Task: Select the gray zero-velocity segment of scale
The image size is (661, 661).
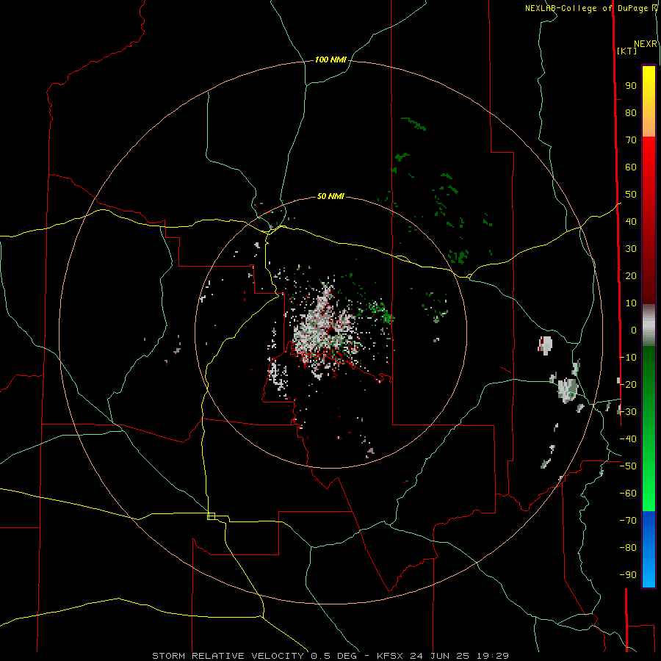Action: pos(649,325)
